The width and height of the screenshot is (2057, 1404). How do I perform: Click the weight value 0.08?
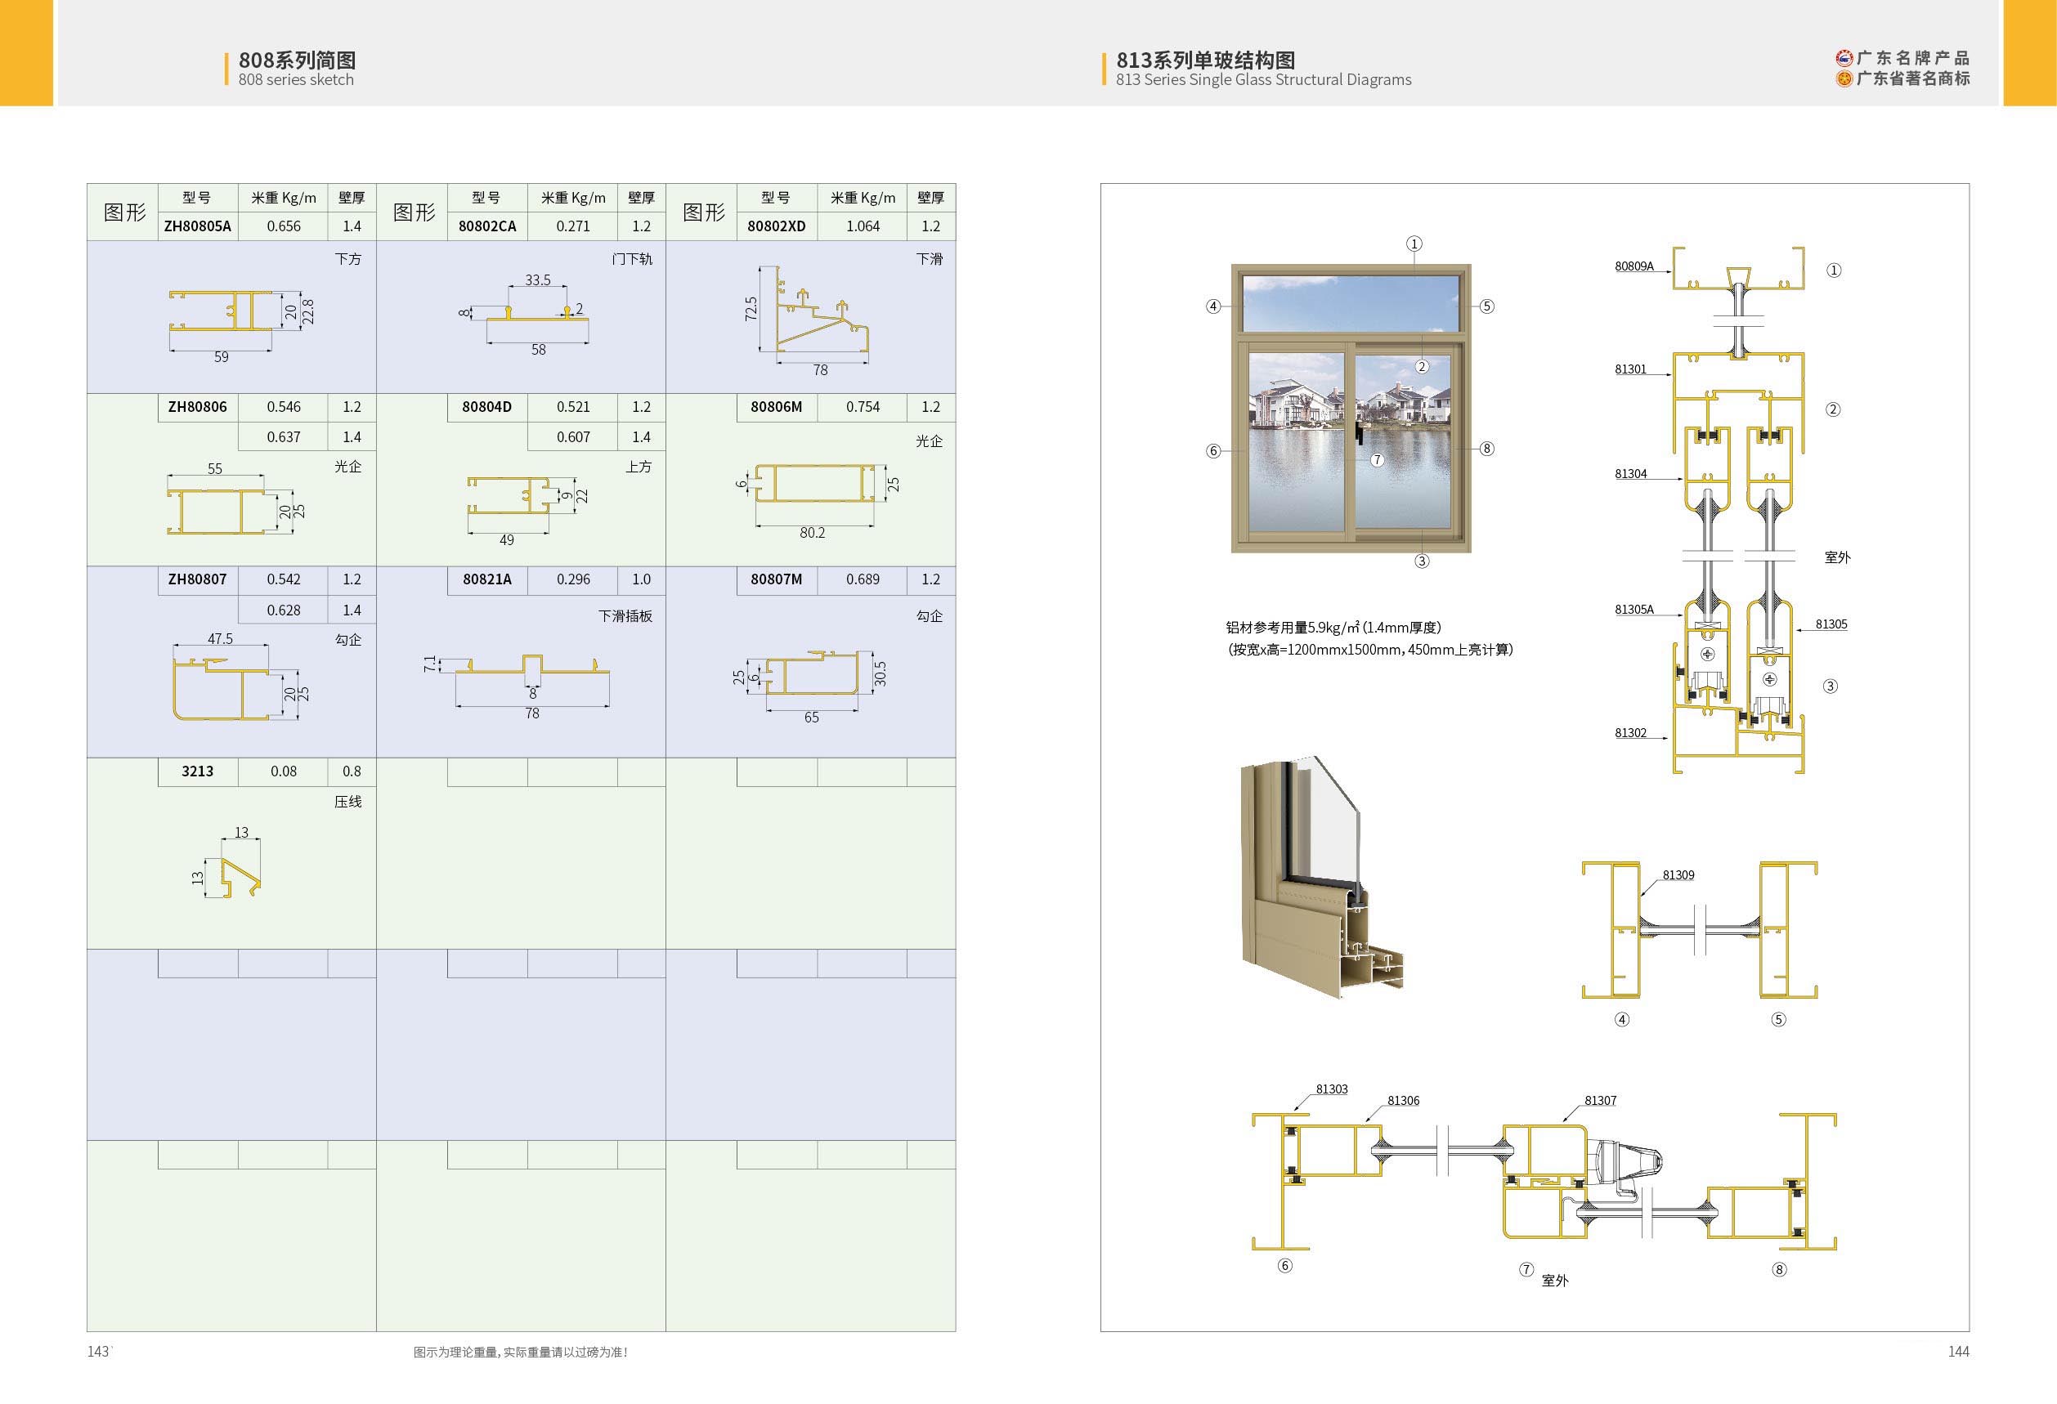283,771
